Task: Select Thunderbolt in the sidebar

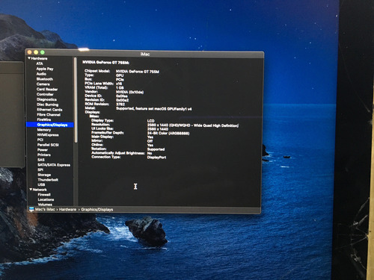Action: point(48,180)
